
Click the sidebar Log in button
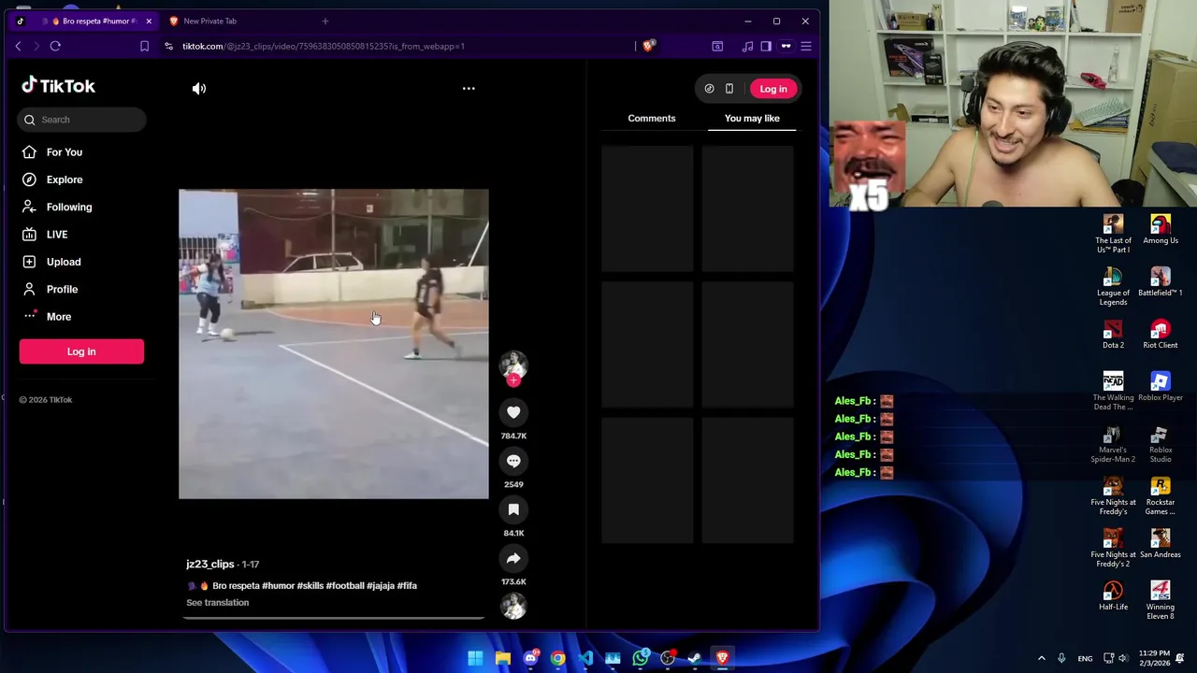point(81,351)
